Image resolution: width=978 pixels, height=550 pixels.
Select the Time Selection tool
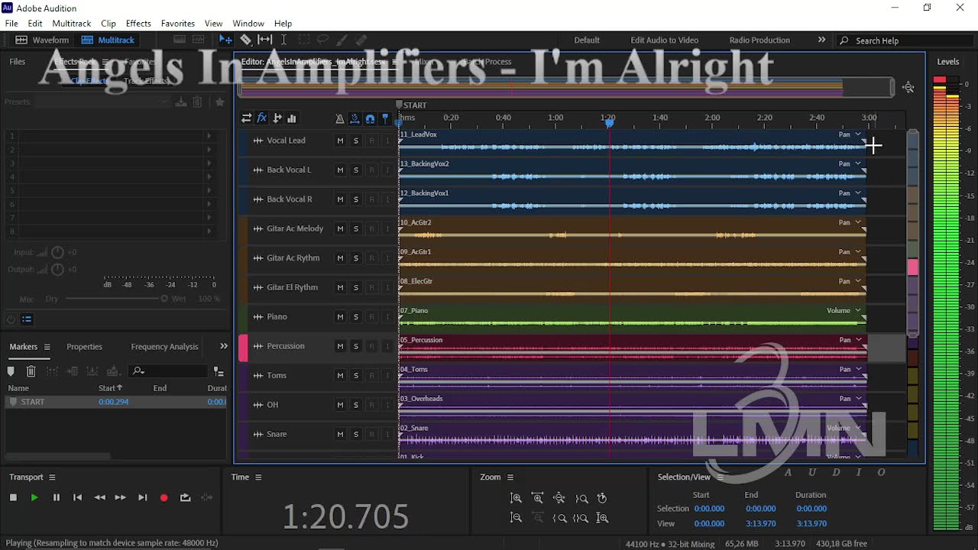click(283, 40)
